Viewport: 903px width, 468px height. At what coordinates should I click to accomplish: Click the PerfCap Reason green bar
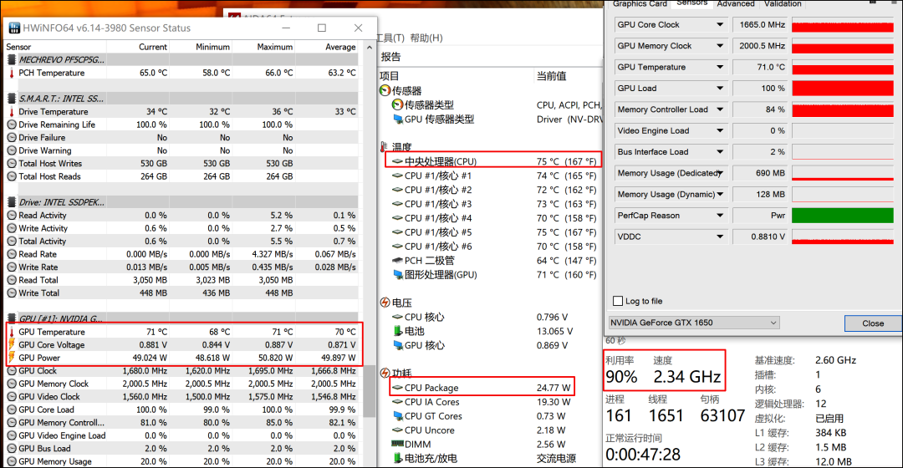point(843,216)
